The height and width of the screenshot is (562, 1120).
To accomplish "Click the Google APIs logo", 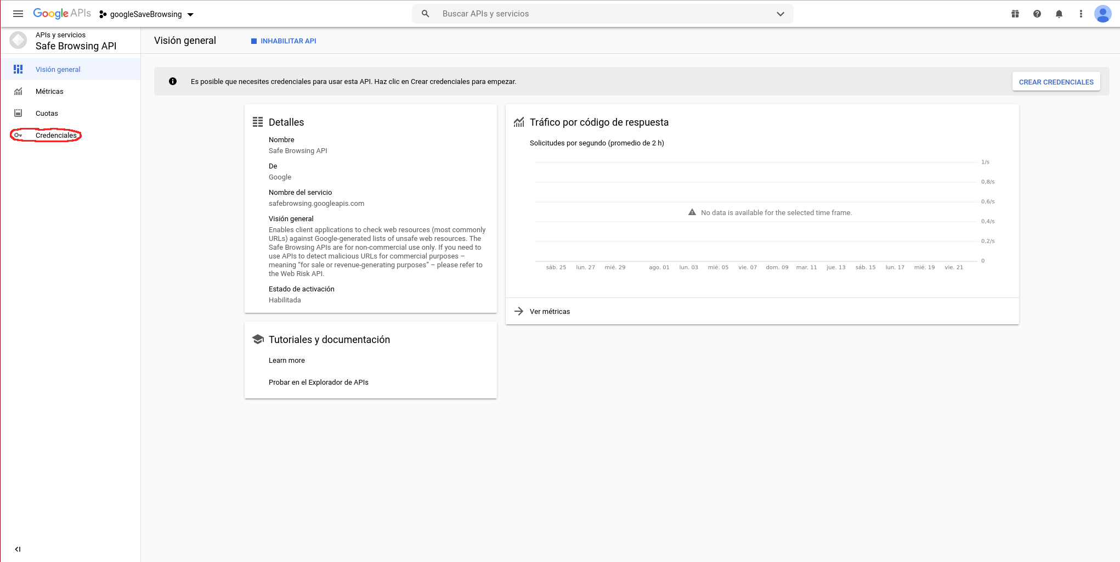I will point(62,14).
